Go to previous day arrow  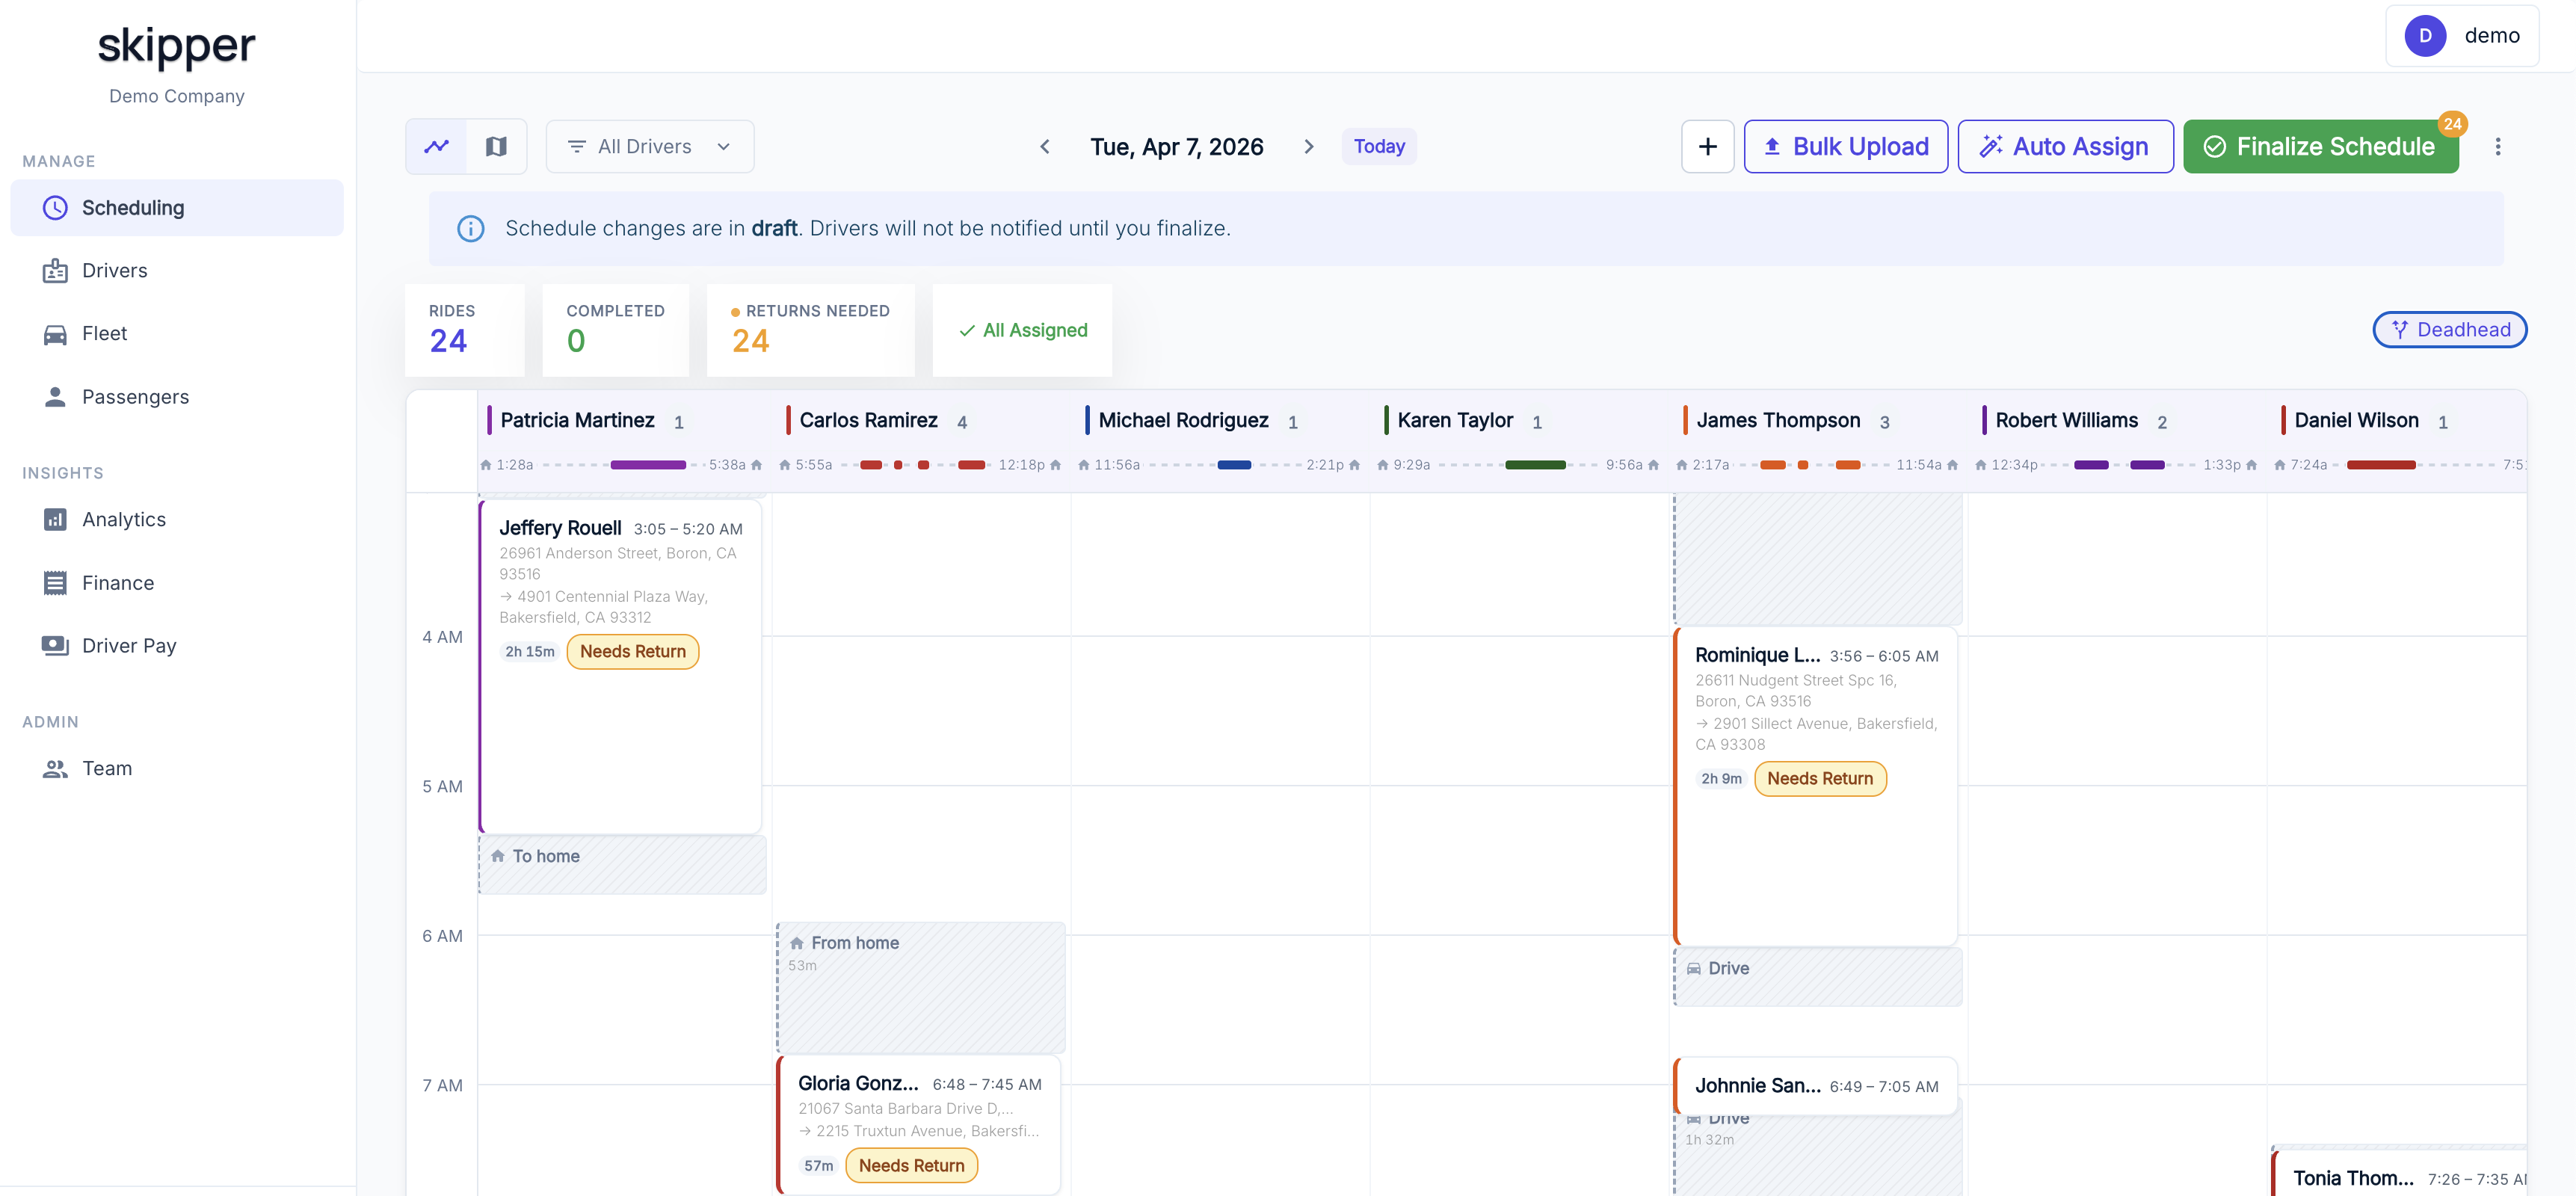click(1045, 147)
